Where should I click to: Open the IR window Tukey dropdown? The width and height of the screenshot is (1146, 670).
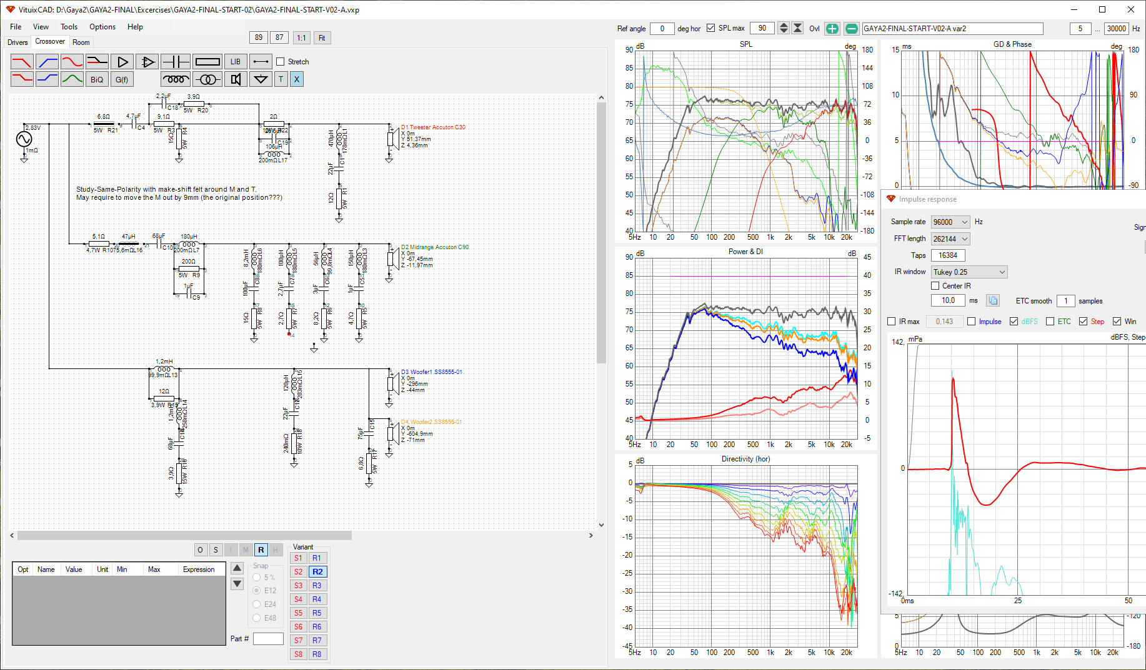pos(969,272)
